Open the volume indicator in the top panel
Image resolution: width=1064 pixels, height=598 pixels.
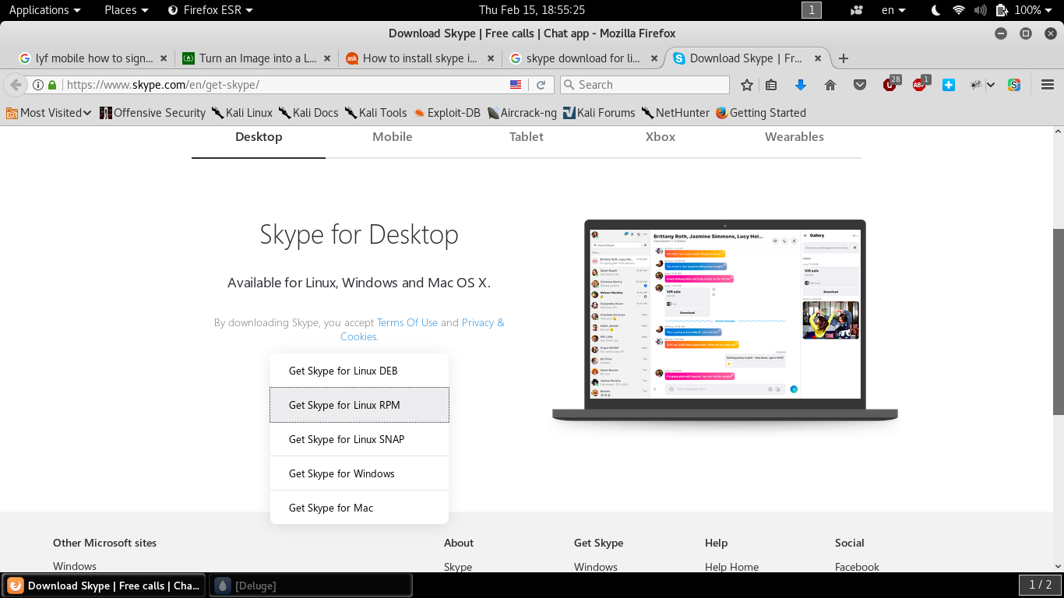[980, 10]
